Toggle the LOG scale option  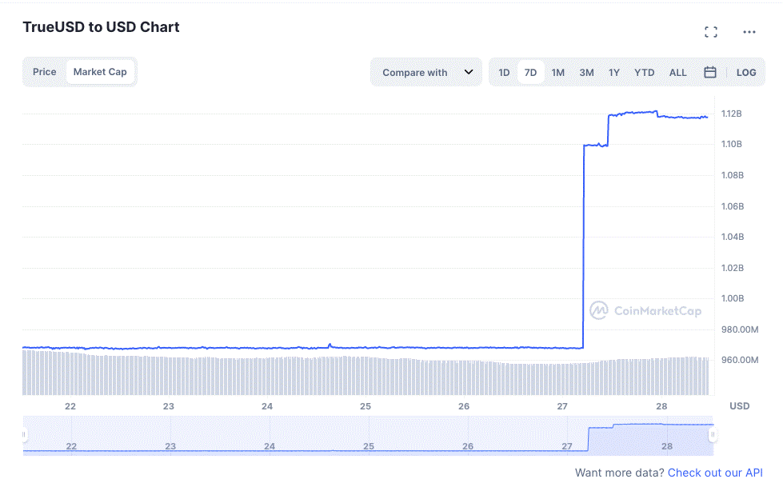(x=746, y=73)
